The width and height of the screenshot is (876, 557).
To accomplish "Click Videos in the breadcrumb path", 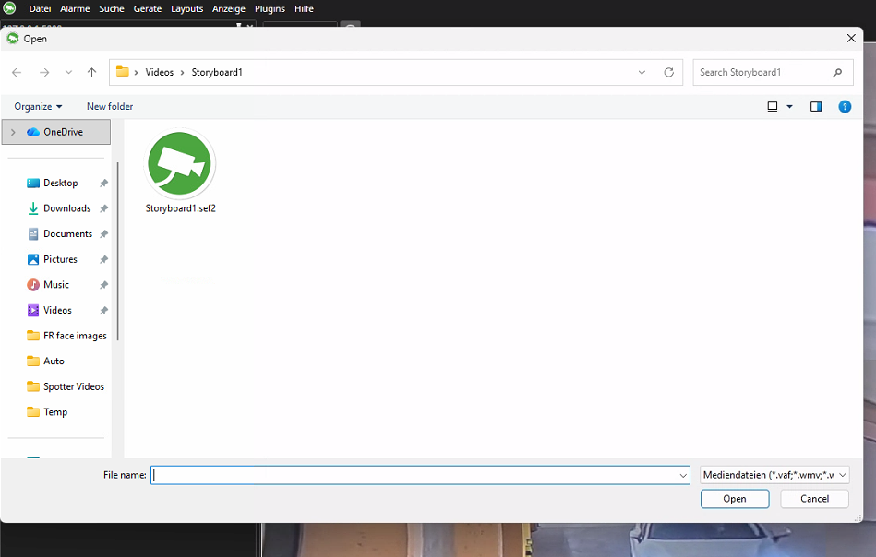I will click(159, 73).
